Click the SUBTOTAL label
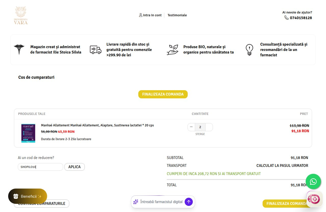The height and width of the screenshot is (212, 326). coord(175,158)
